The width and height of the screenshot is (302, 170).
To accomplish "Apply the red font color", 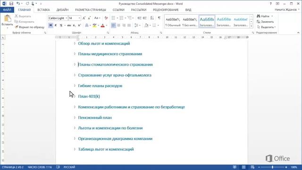I will pos(102,25).
